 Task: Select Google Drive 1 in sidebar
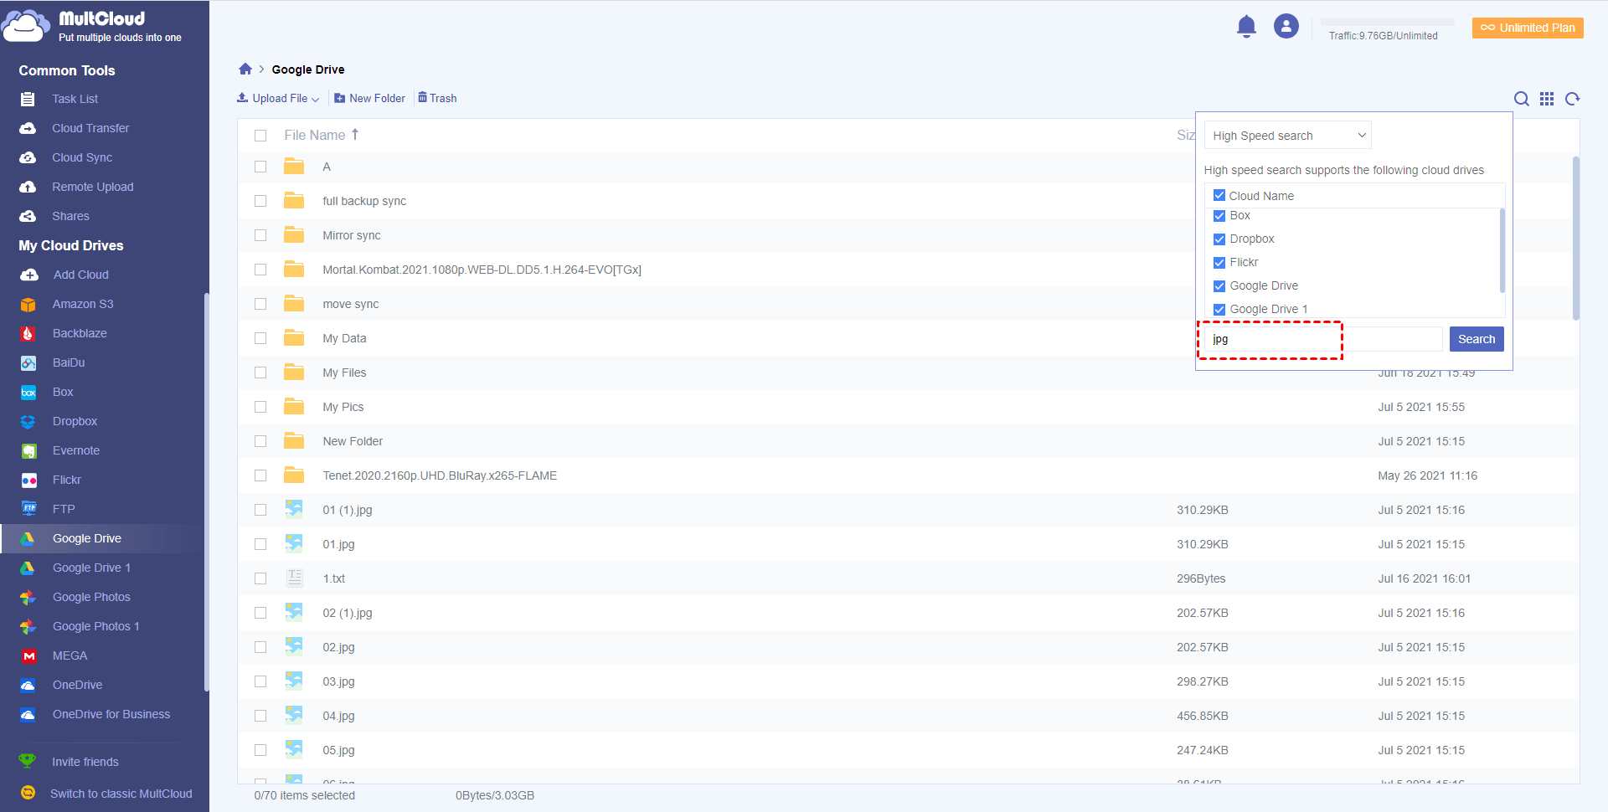pos(92,568)
